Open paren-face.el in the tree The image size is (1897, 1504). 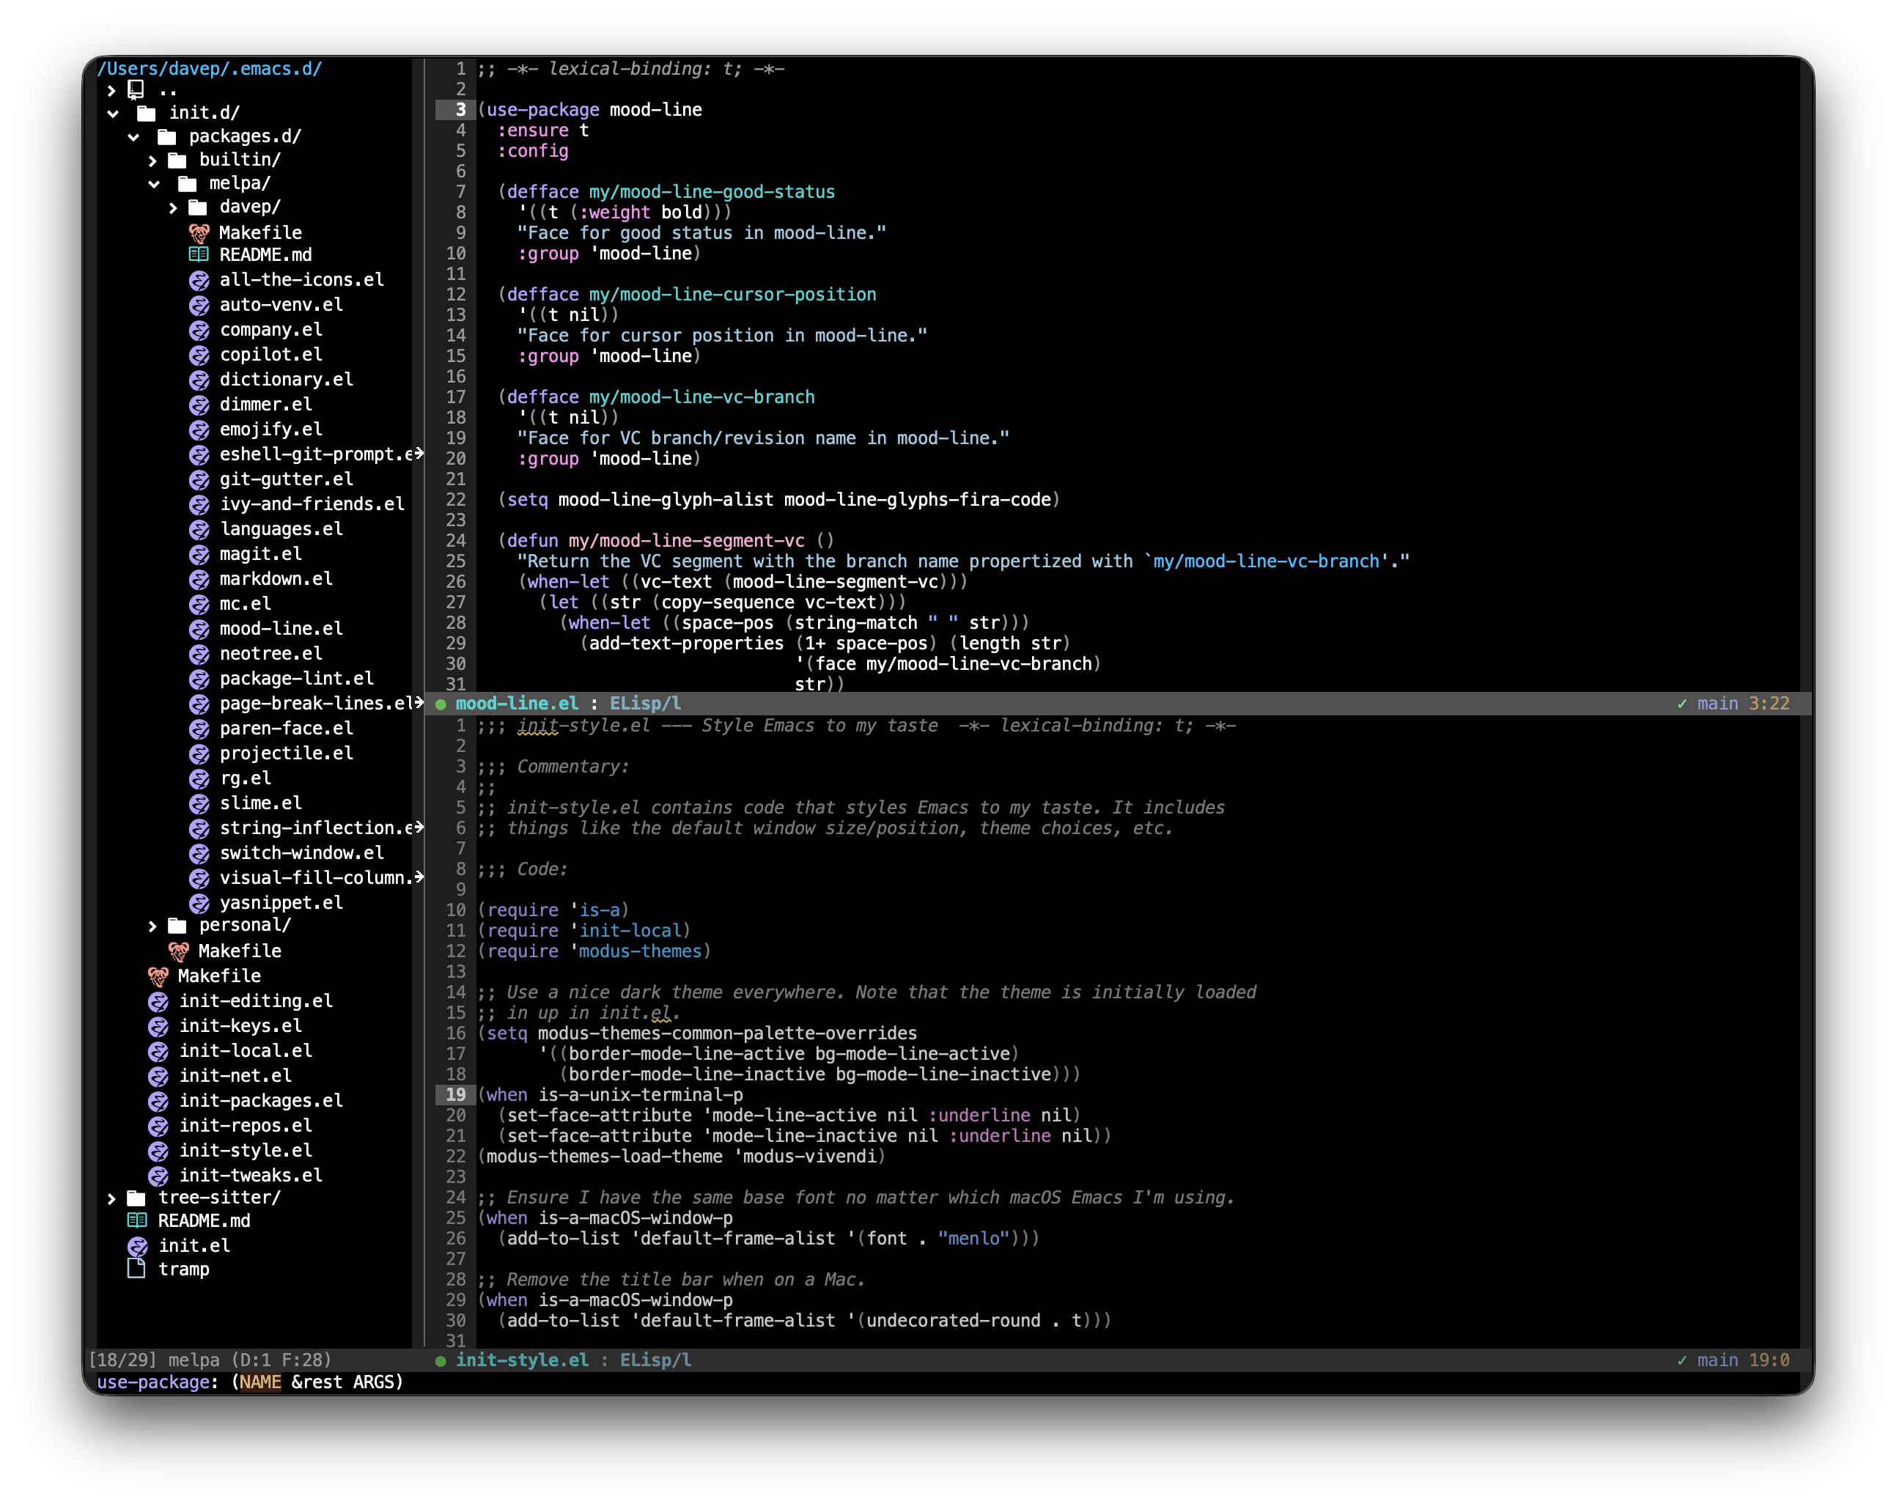tap(286, 729)
